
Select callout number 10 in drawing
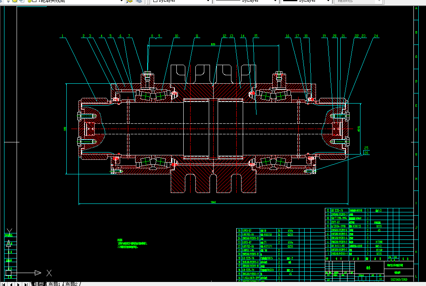(177, 36)
